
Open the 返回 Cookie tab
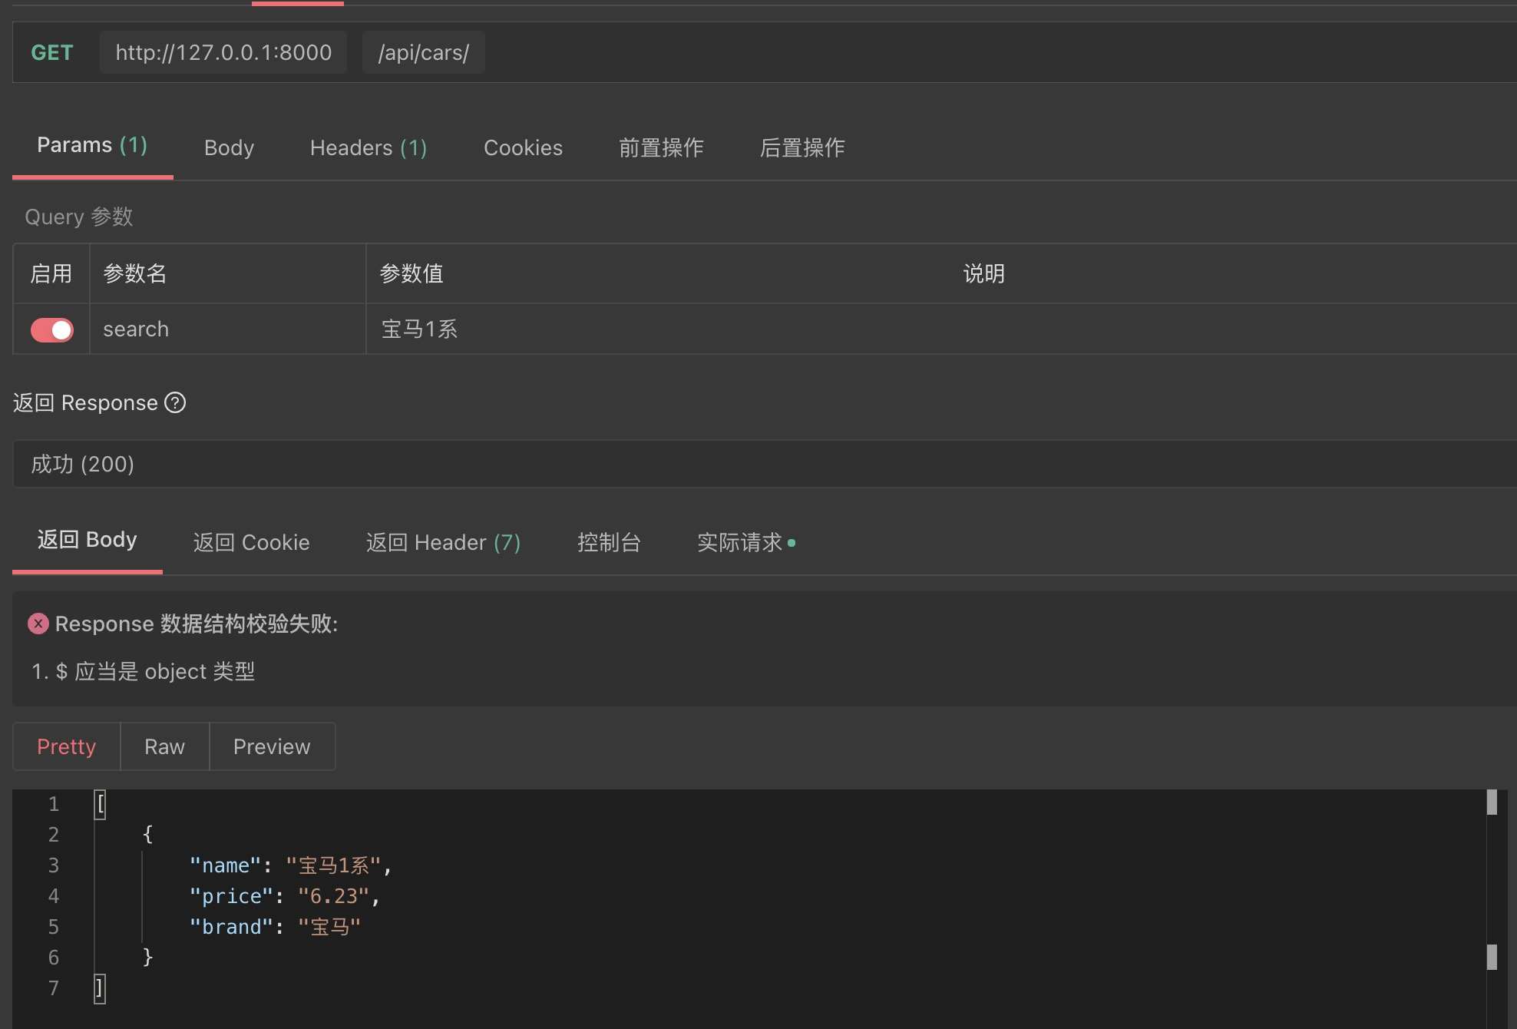tap(251, 543)
